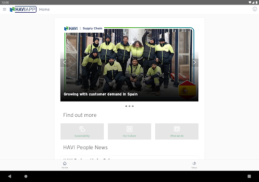Switch to the Home bottom tab
This screenshot has width=259, height=182.
click(65, 165)
